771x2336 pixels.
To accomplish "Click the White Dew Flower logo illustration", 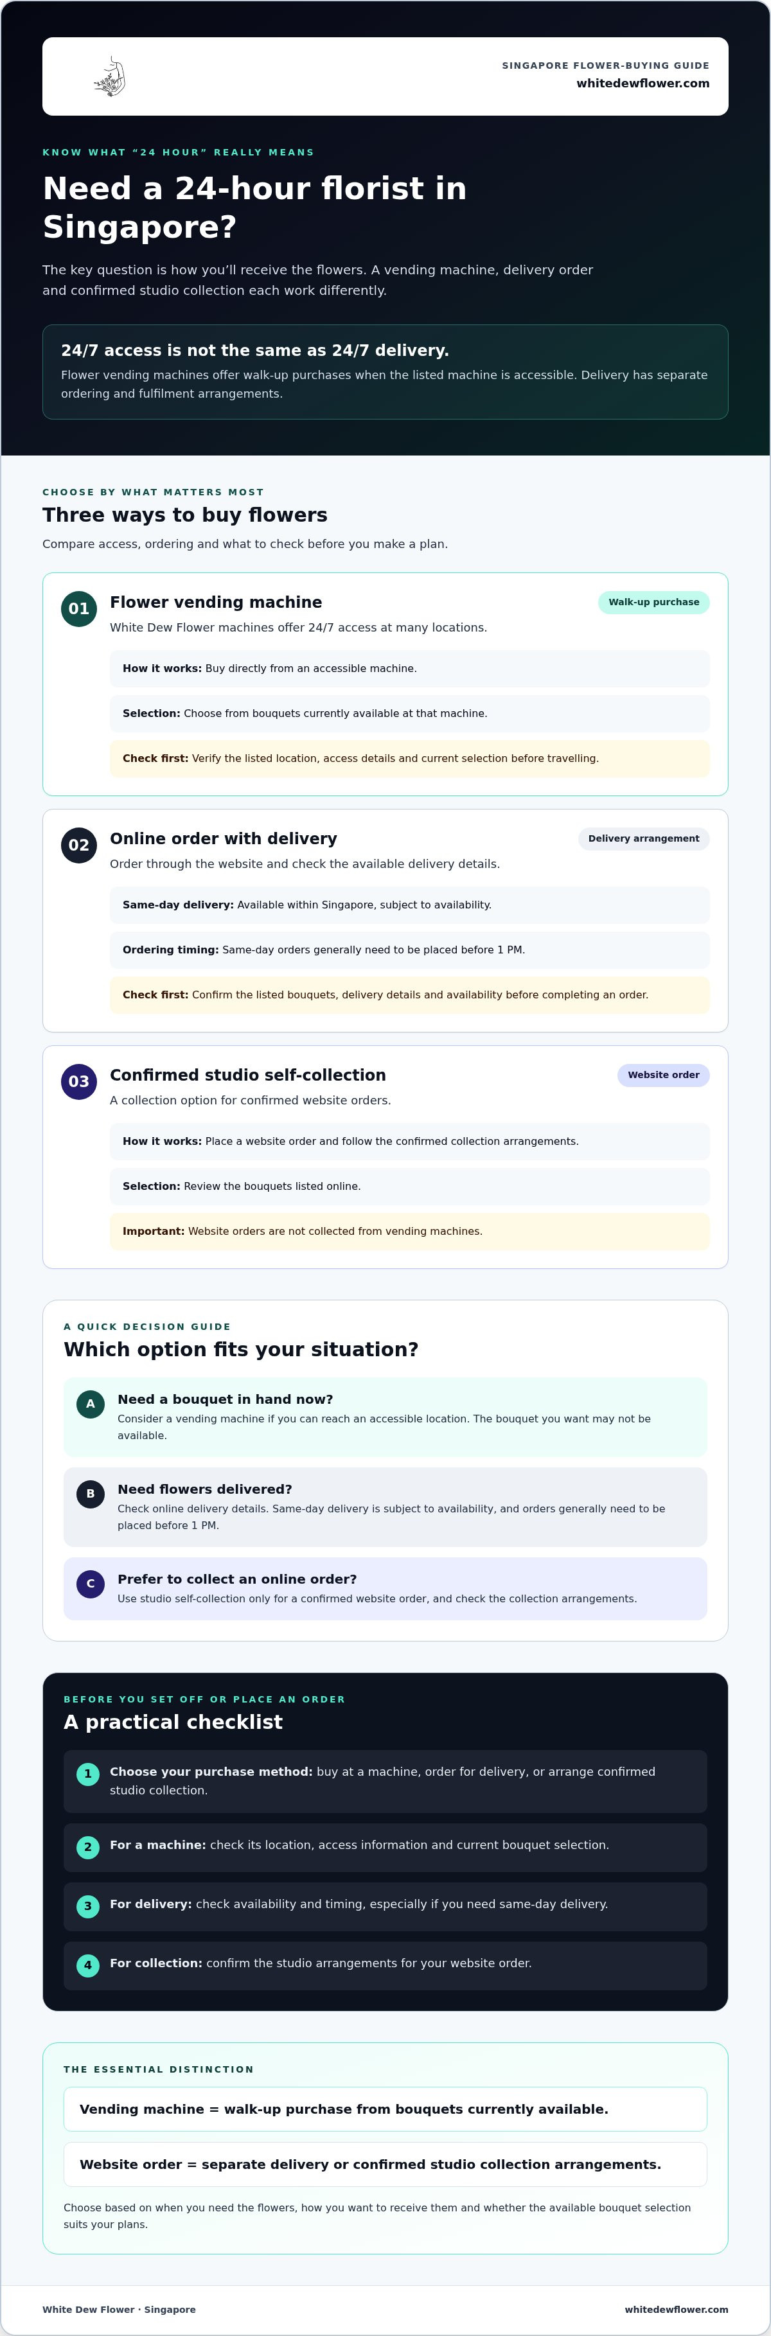I will pyautogui.click(x=110, y=77).
